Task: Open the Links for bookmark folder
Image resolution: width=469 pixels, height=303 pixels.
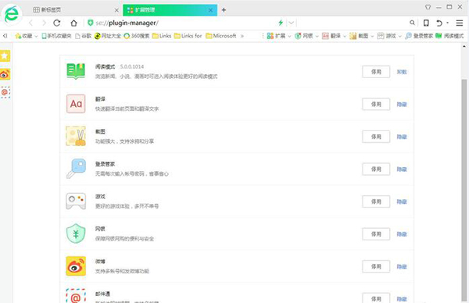Action: [188, 36]
